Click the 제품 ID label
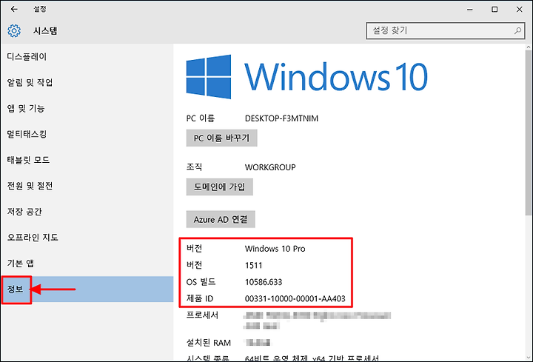Viewport: 533px width, 362px height. click(x=200, y=299)
